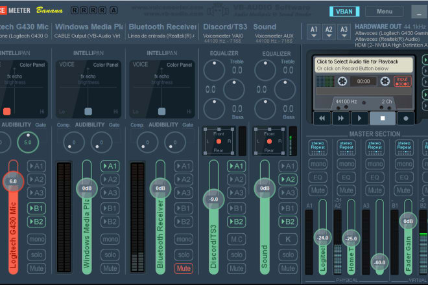Toggle A1 routing on Windows Media Player strip
This screenshot has width=428, height=285.
coord(110,166)
